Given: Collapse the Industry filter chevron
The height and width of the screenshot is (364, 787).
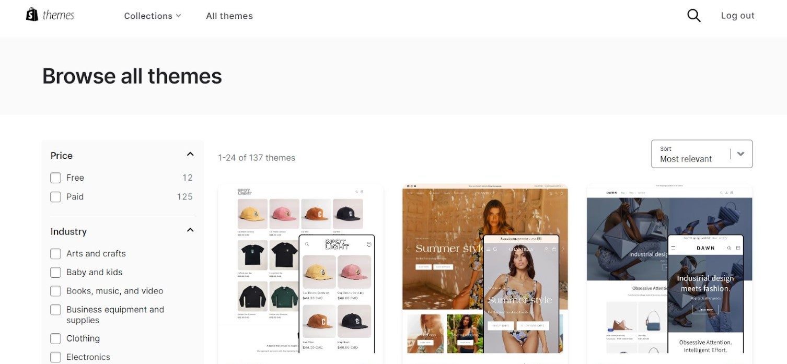Looking at the screenshot, I should pyautogui.click(x=190, y=230).
